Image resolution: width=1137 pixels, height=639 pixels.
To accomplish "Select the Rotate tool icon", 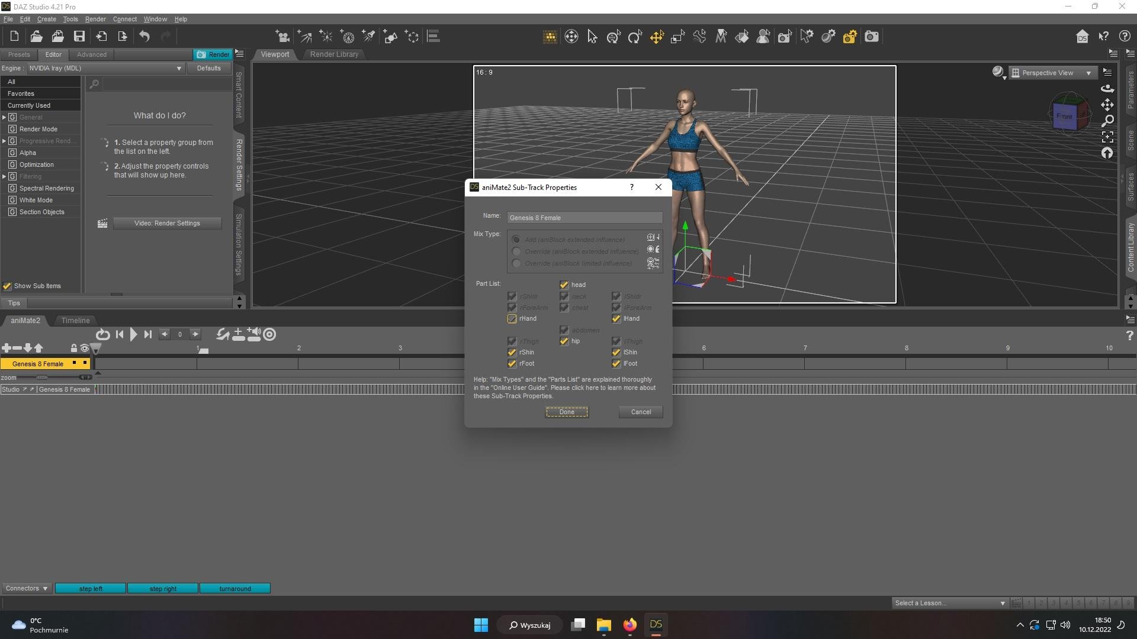I will (635, 37).
